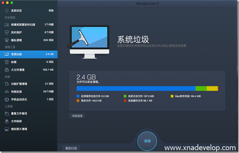239x153 pixels.
Task: Click the yellow Mac软件安装 legend swatch
Action: [172, 96]
